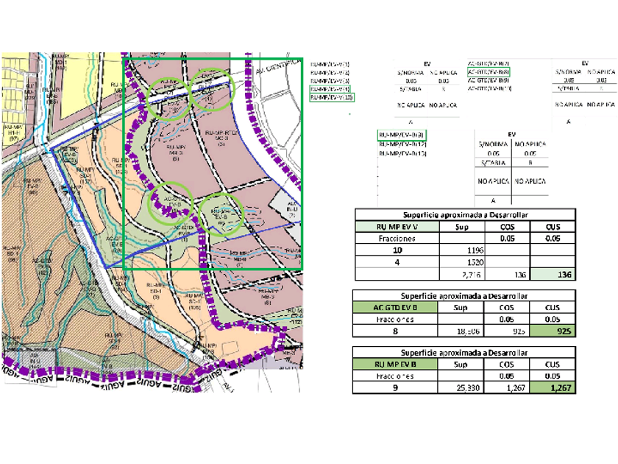Click the green circle around RU-MP EV-B label
Screen dimensions: 618x464
pyautogui.click(x=221, y=214)
